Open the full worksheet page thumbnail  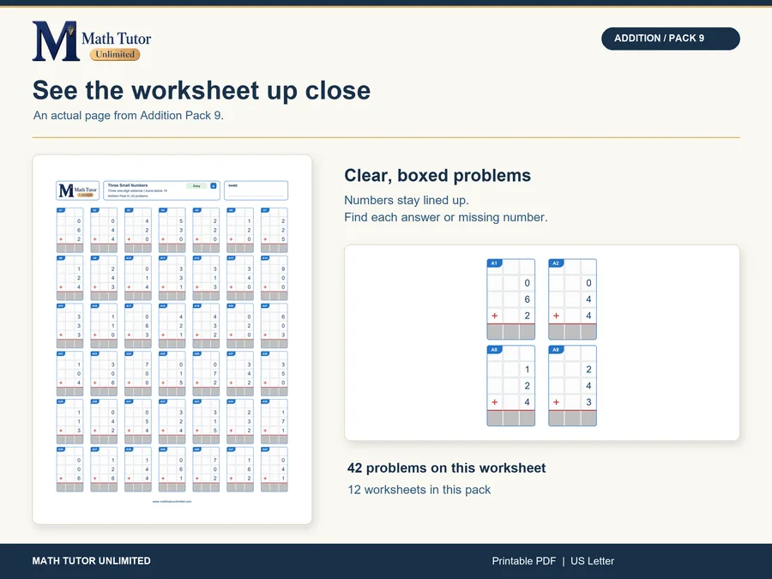point(172,340)
